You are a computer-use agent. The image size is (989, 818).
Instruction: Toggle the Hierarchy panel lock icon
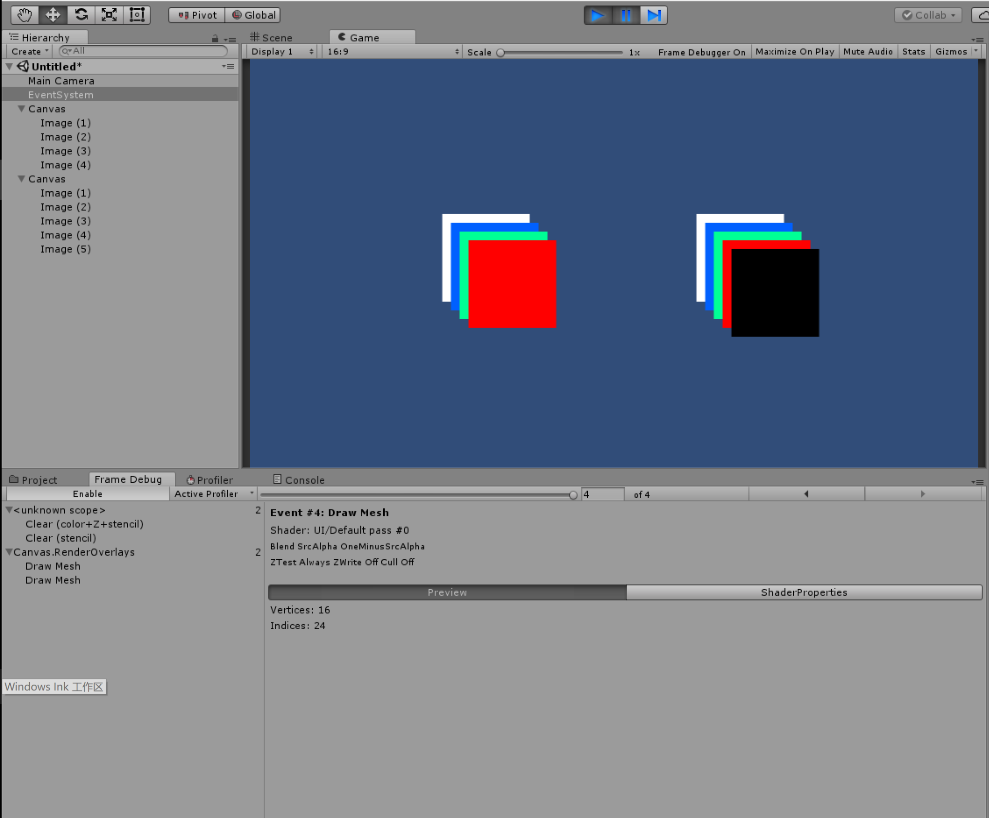[215, 38]
